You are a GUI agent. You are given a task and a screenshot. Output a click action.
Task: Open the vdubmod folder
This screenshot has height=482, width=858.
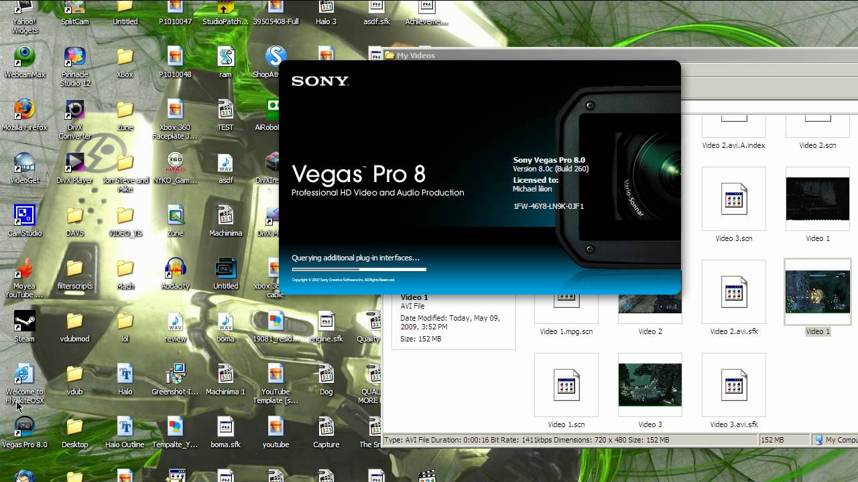click(74, 326)
